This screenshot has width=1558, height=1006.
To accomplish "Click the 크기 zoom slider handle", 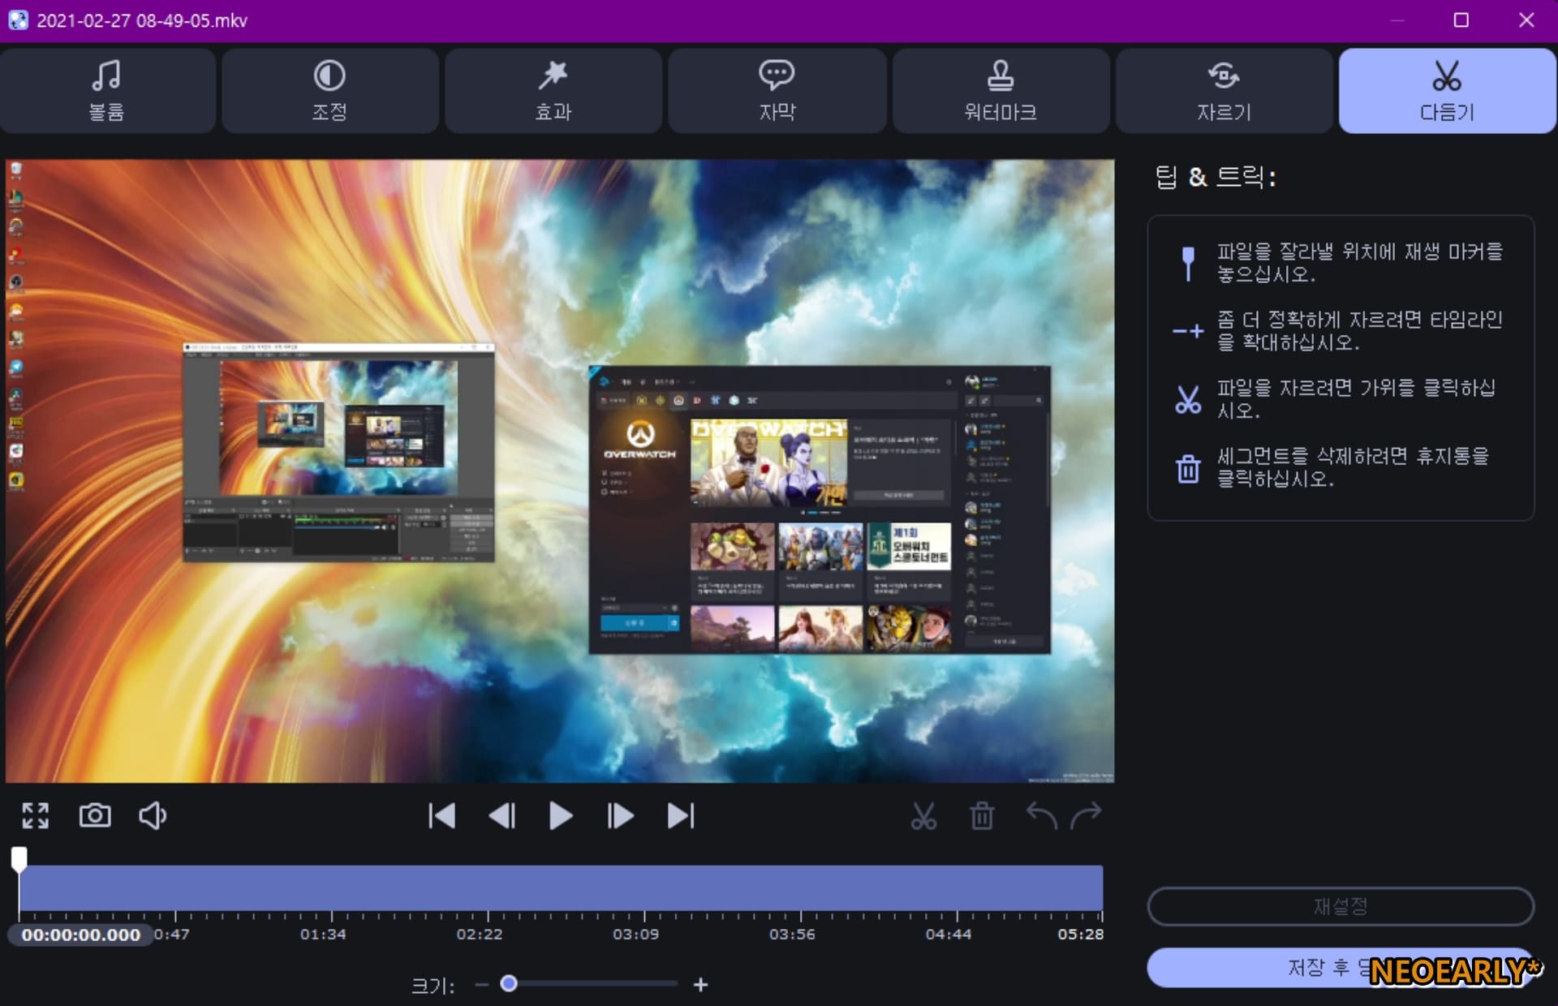I will (509, 984).
